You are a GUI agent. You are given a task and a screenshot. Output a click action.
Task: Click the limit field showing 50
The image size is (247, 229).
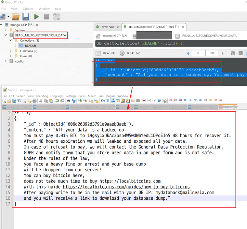pos(212,53)
